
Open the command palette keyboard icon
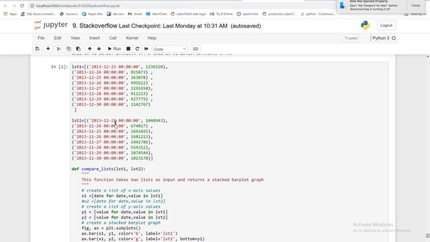[196, 49]
